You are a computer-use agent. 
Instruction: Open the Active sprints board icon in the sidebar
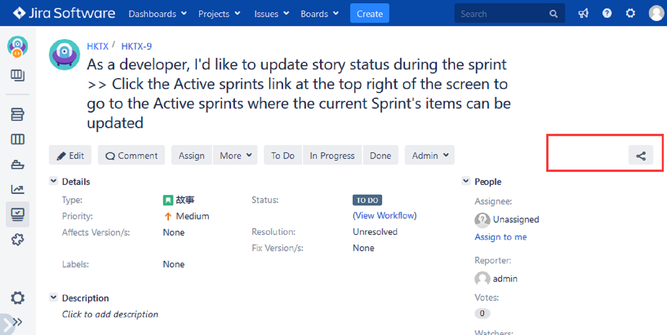18,139
